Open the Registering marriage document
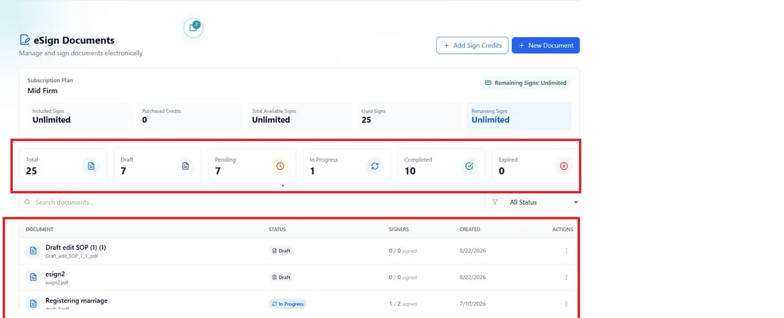The width and height of the screenshot is (784, 318). [x=77, y=300]
